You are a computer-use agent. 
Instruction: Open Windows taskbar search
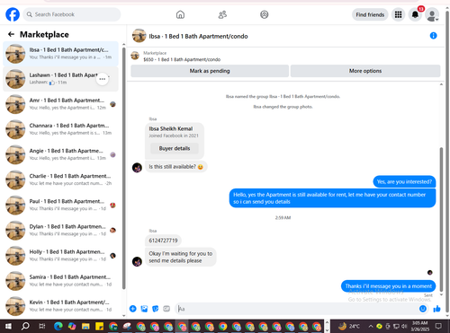(x=25, y=326)
